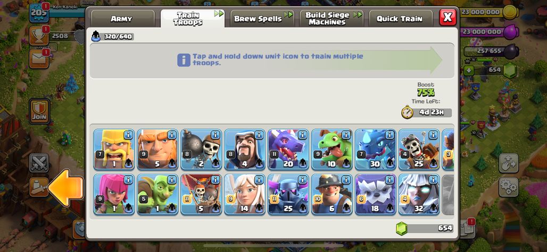Train a Baby Dragon
The height and width of the screenshot is (252, 547).
tap(331, 149)
